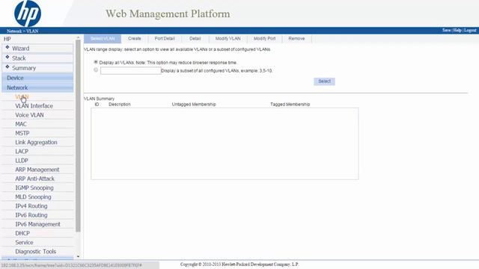Open Diagnostic Tools page
This screenshot has width=479, height=269.
pos(35,252)
